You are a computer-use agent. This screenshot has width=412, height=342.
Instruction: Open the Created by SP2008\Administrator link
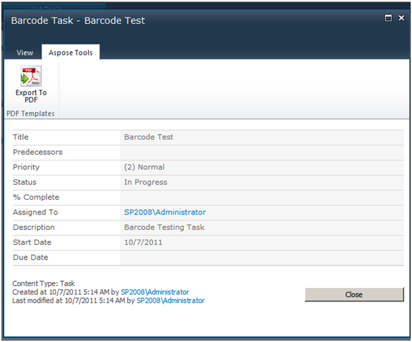[x=155, y=292]
